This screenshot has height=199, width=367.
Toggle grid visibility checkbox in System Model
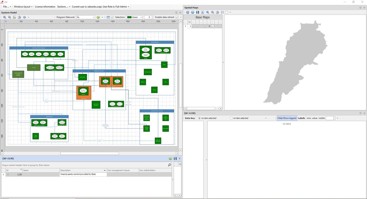tap(112, 17)
